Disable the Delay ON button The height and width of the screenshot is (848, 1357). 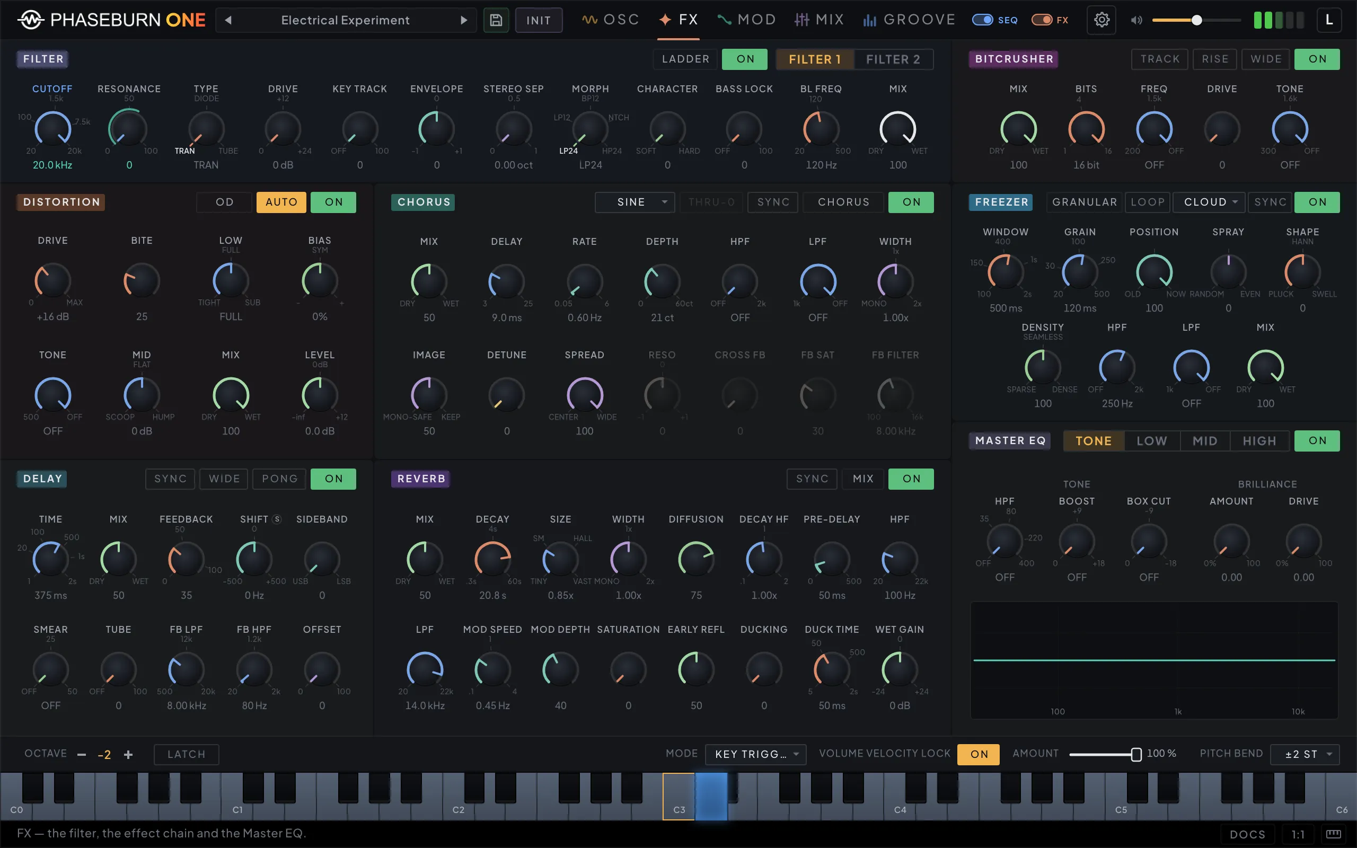pos(333,479)
